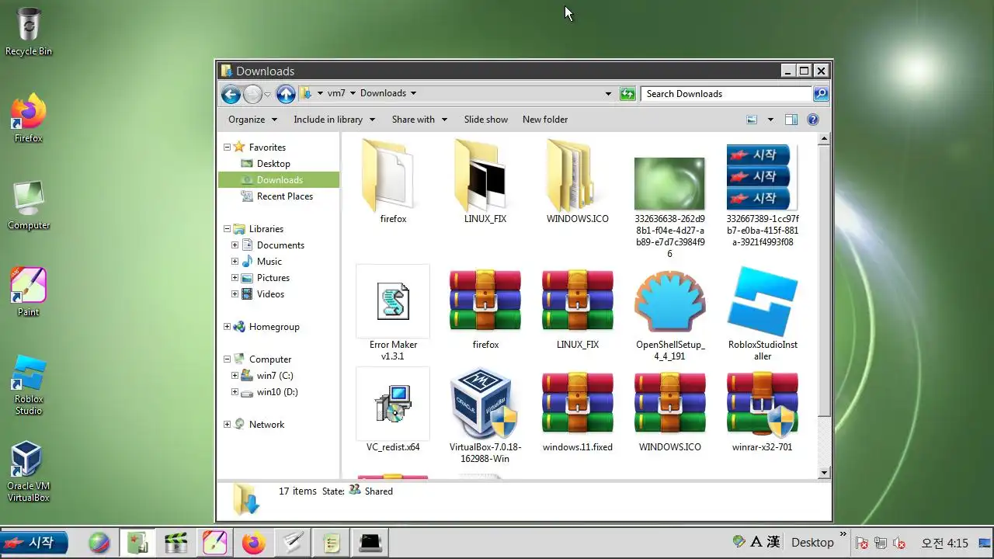Select the Error Maker v1.3.1 file

[x=393, y=313]
